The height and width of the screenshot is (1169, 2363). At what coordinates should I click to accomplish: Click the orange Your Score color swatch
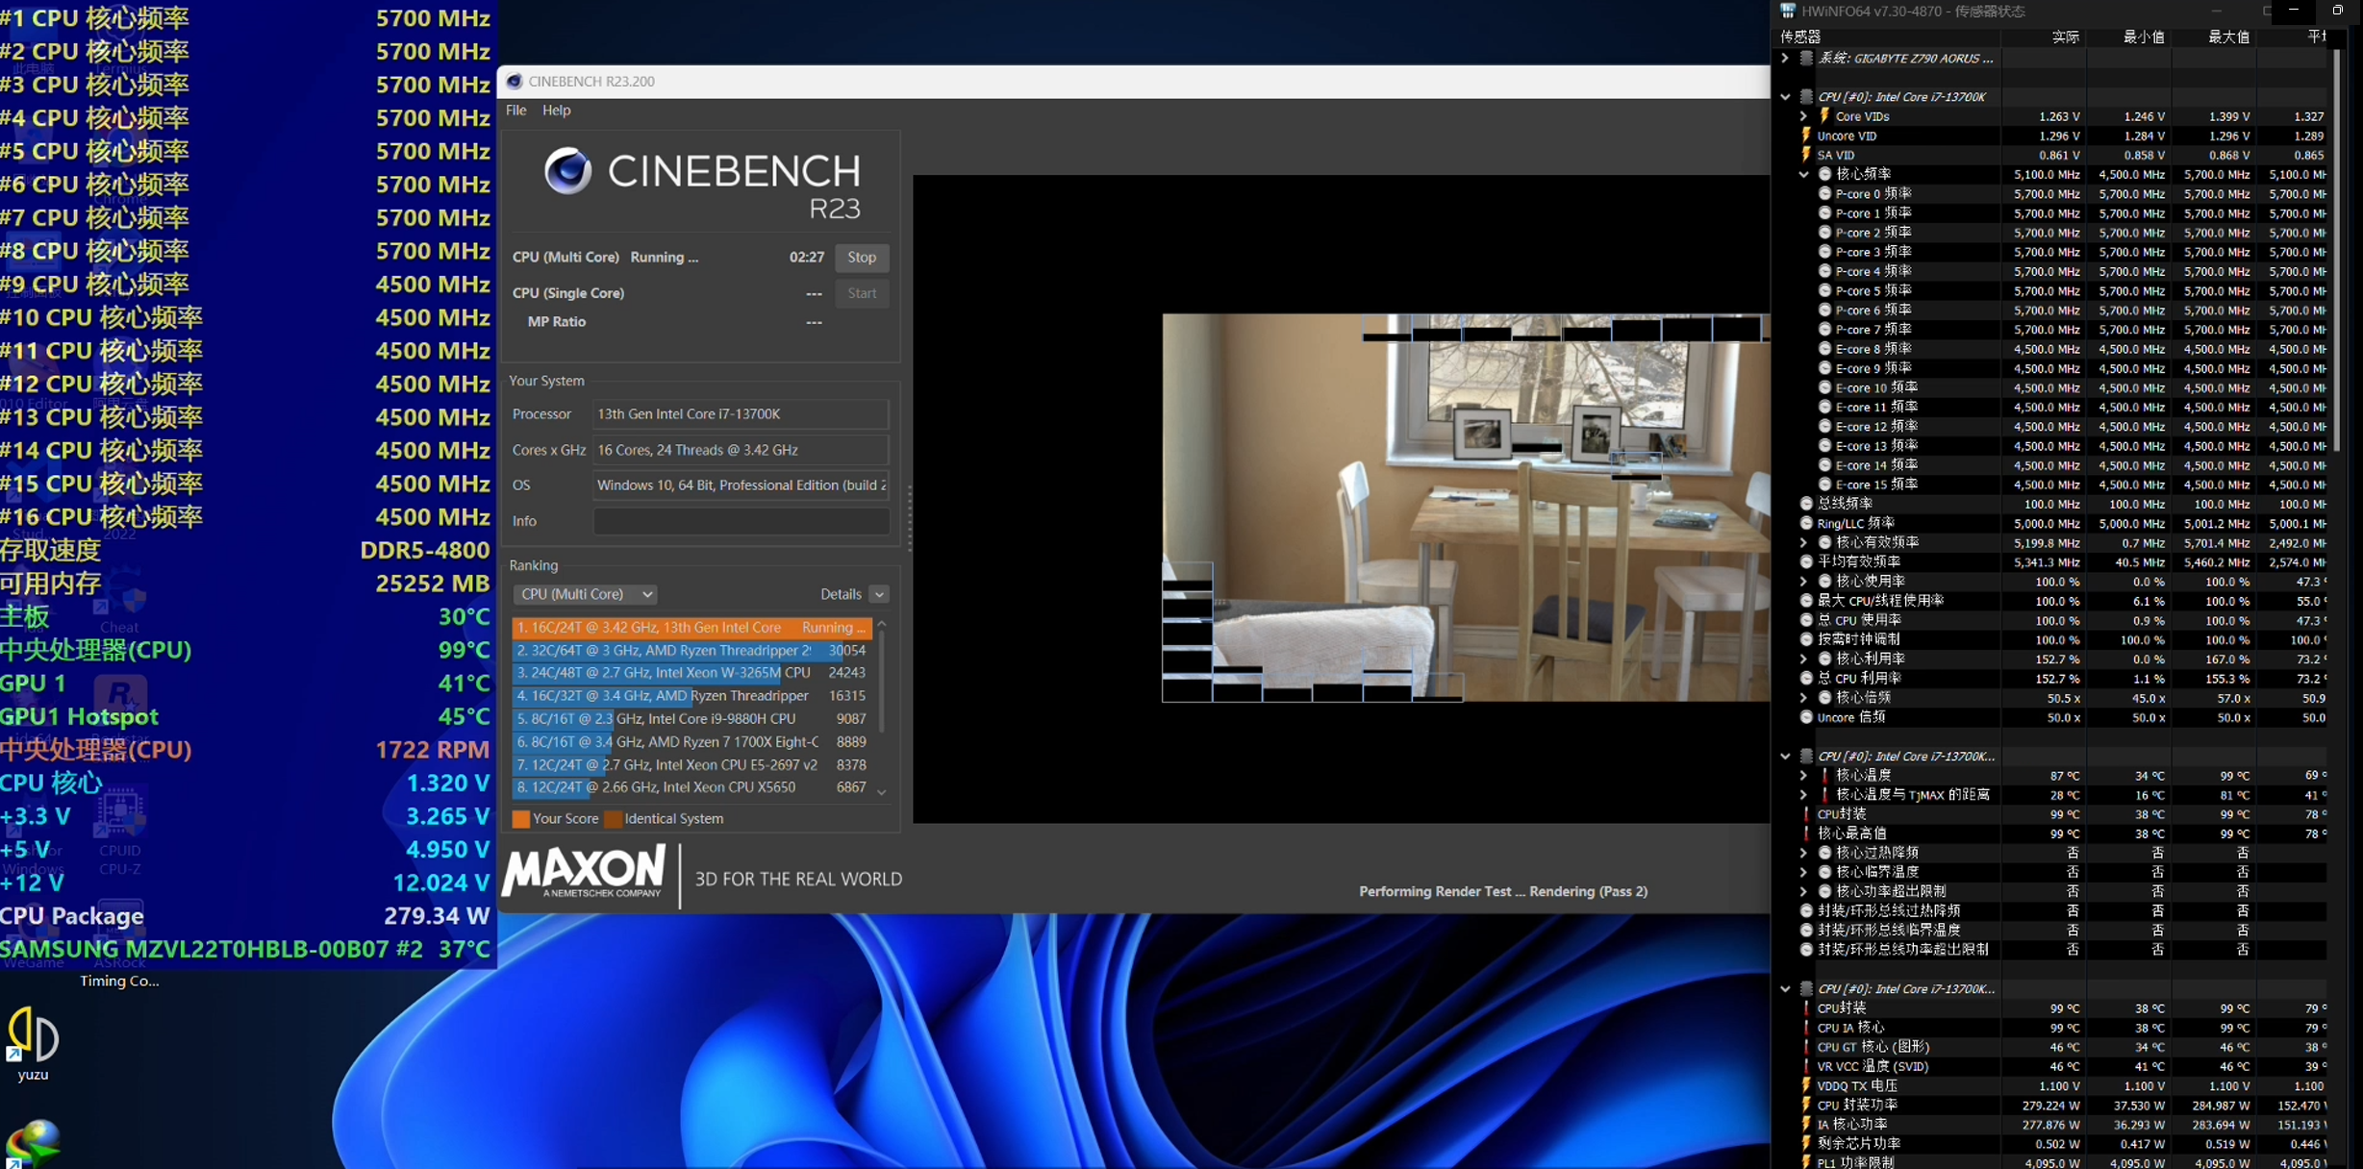tap(520, 819)
